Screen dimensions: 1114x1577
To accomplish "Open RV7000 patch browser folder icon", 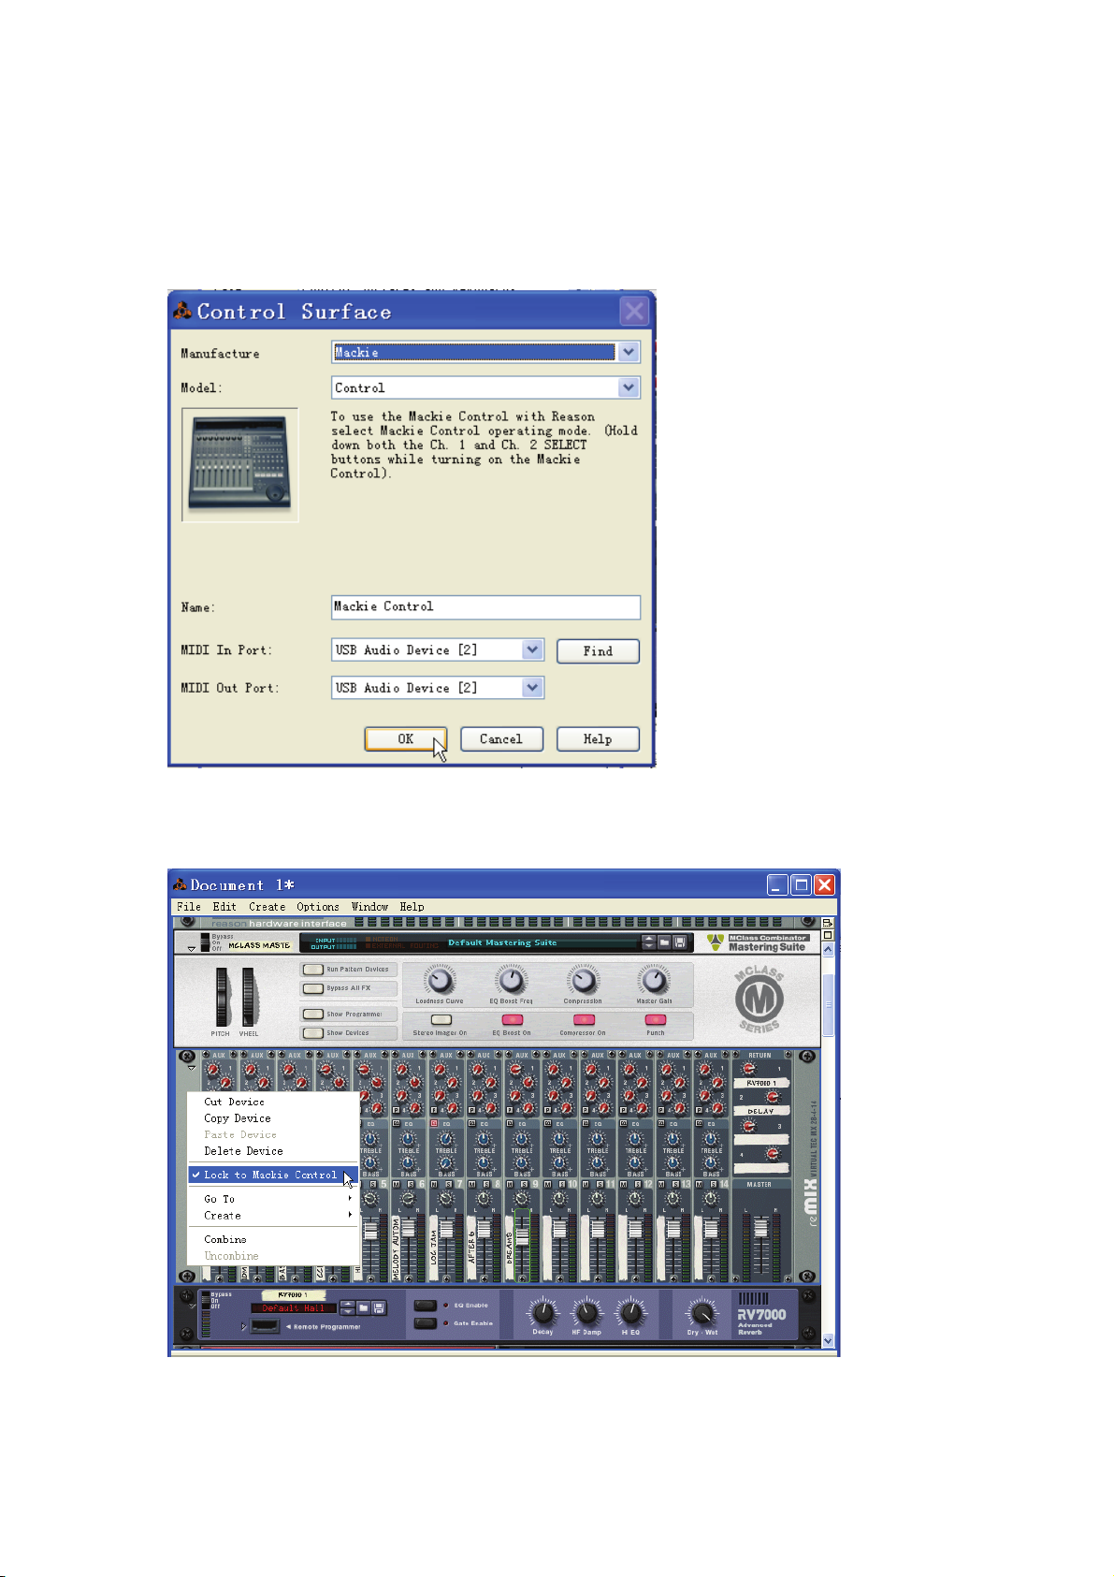I will click(x=363, y=1307).
